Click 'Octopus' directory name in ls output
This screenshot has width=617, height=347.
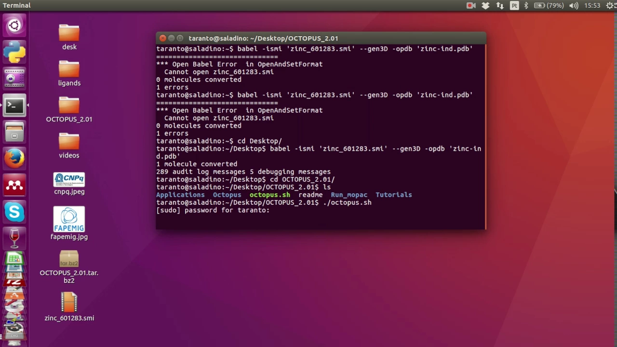[227, 195]
